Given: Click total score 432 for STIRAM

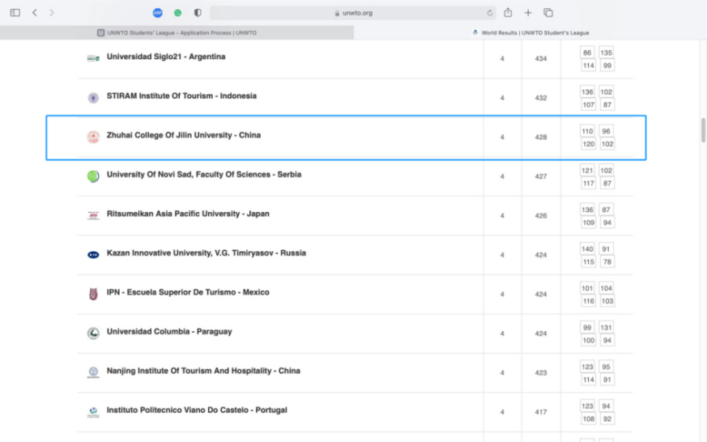Looking at the screenshot, I should pyautogui.click(x=541, y=98).
